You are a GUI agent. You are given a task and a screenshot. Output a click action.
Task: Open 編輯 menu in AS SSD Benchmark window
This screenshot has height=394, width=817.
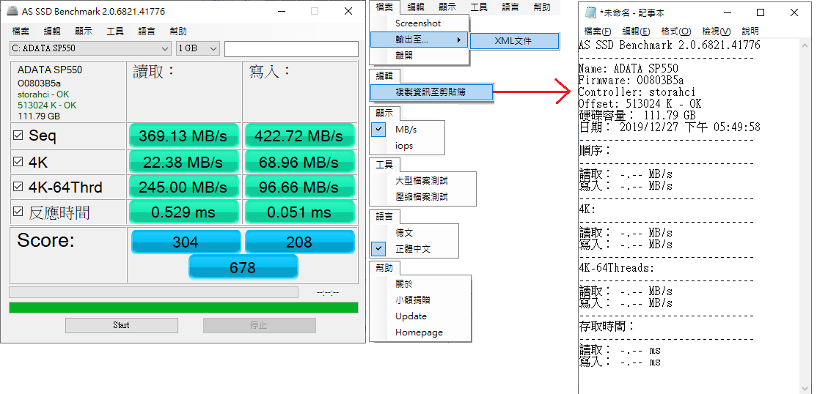pos(53,31)
